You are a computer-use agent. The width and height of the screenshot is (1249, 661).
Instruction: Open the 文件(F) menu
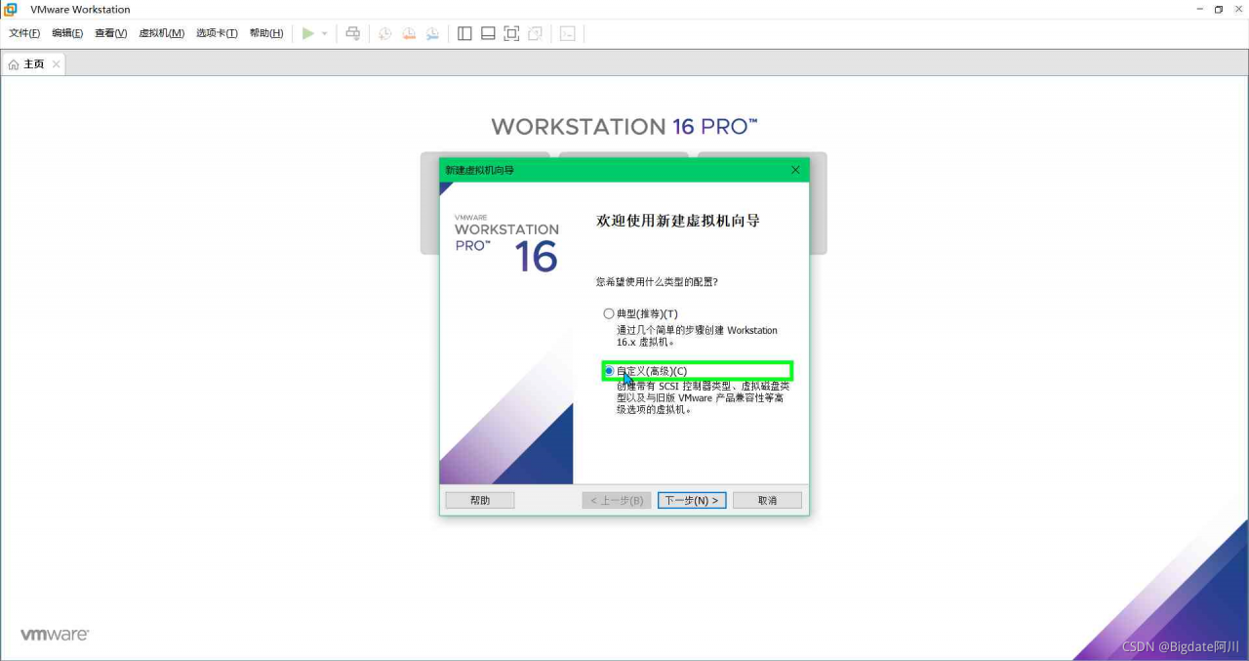pos(24,33)
